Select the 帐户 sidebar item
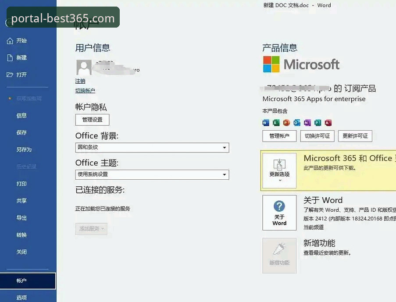Viewport: 396px width, 302px height. [x=28, y=281]
